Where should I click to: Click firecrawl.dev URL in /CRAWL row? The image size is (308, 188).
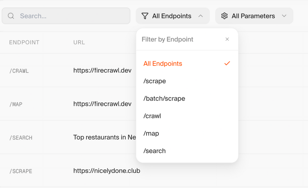pyautogui.click(x=102, y=71)
